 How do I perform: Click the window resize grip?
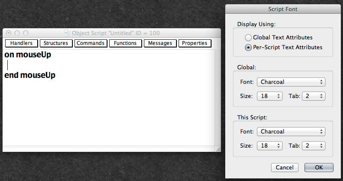click(218, 148)
